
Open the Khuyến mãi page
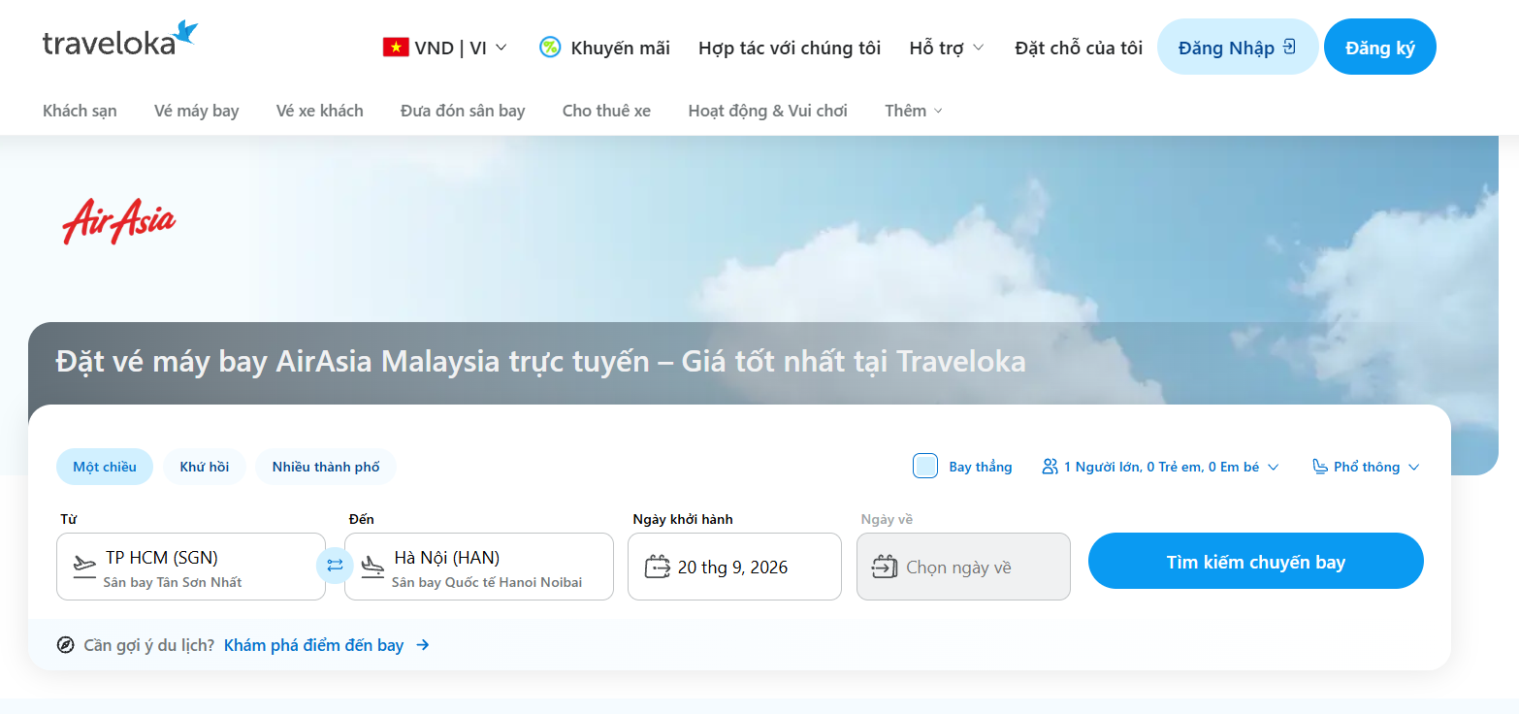[604, 48]
